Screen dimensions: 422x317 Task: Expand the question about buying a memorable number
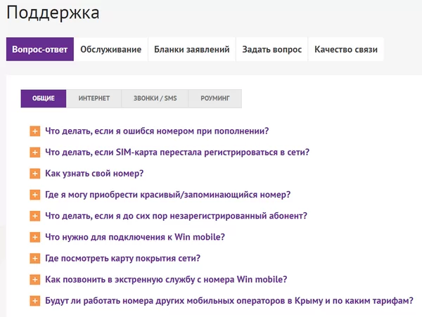pyautogui.click(x=167, y=195)
